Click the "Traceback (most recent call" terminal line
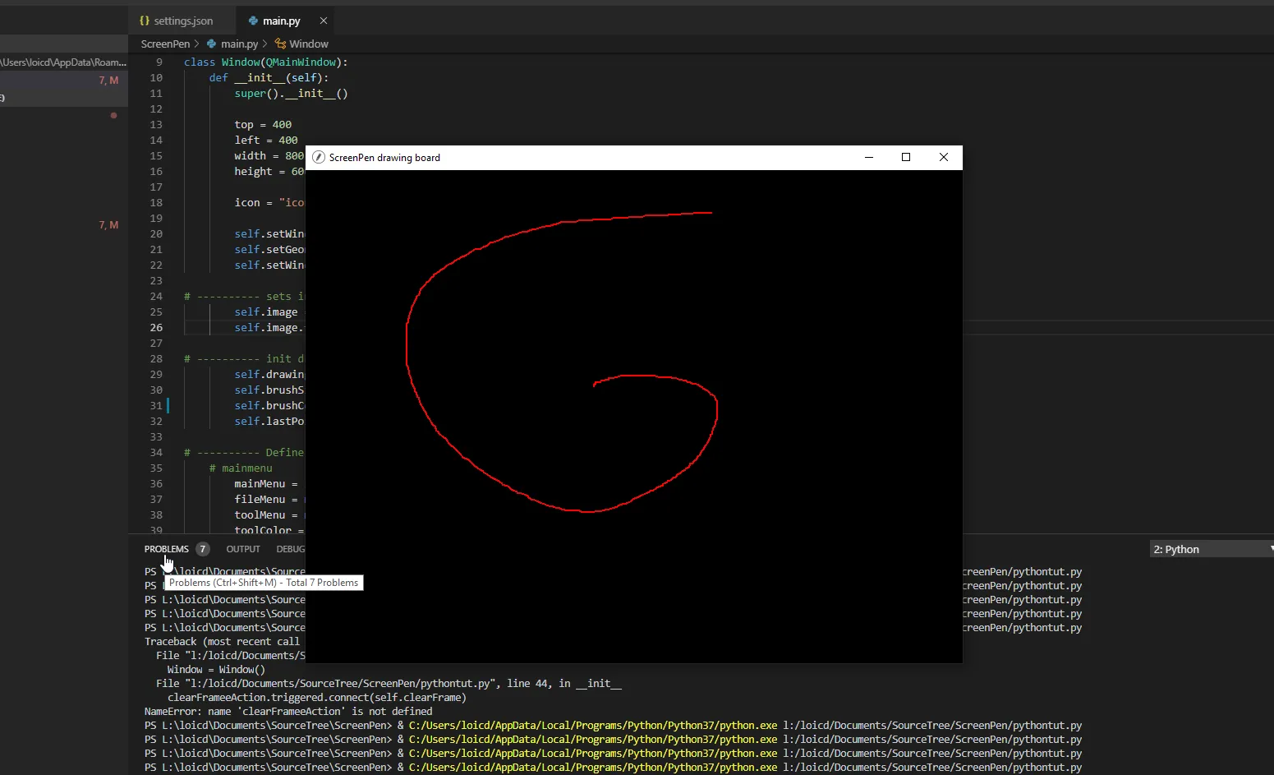 tap(223, 642)
